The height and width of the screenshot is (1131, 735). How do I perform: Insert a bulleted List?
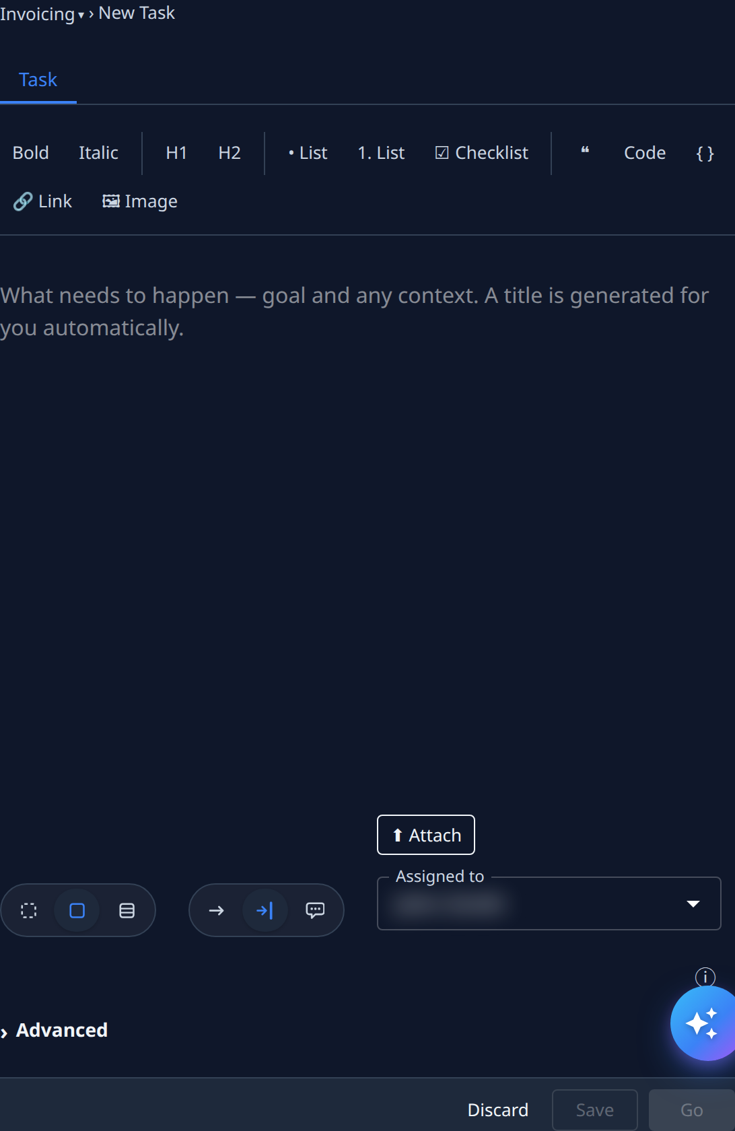click(x=308, y=153)
